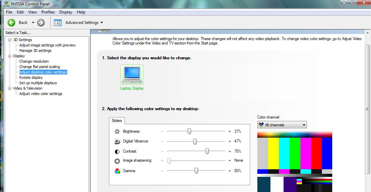Open the View menu
The height and width of the screenshot is (192, 371).
(32, 12)
